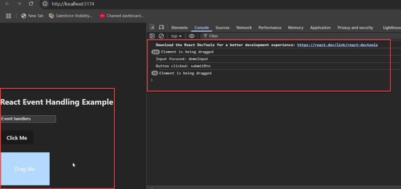Click the YouTube icon on Channel dashboard bookmark
The height and width of the screenshot is (189, 401).
click(102, 16)
